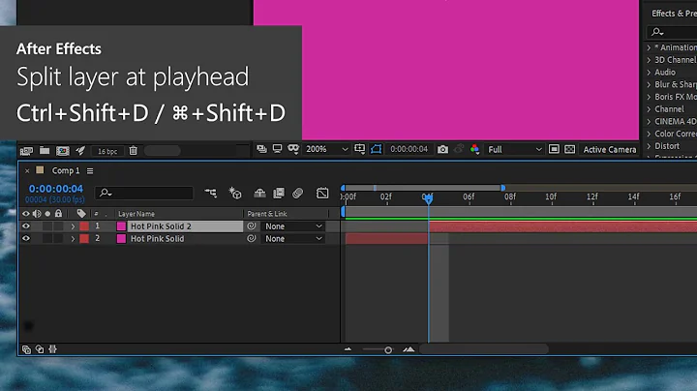
Task: Create a new composition icon
Action: [63, 151]
